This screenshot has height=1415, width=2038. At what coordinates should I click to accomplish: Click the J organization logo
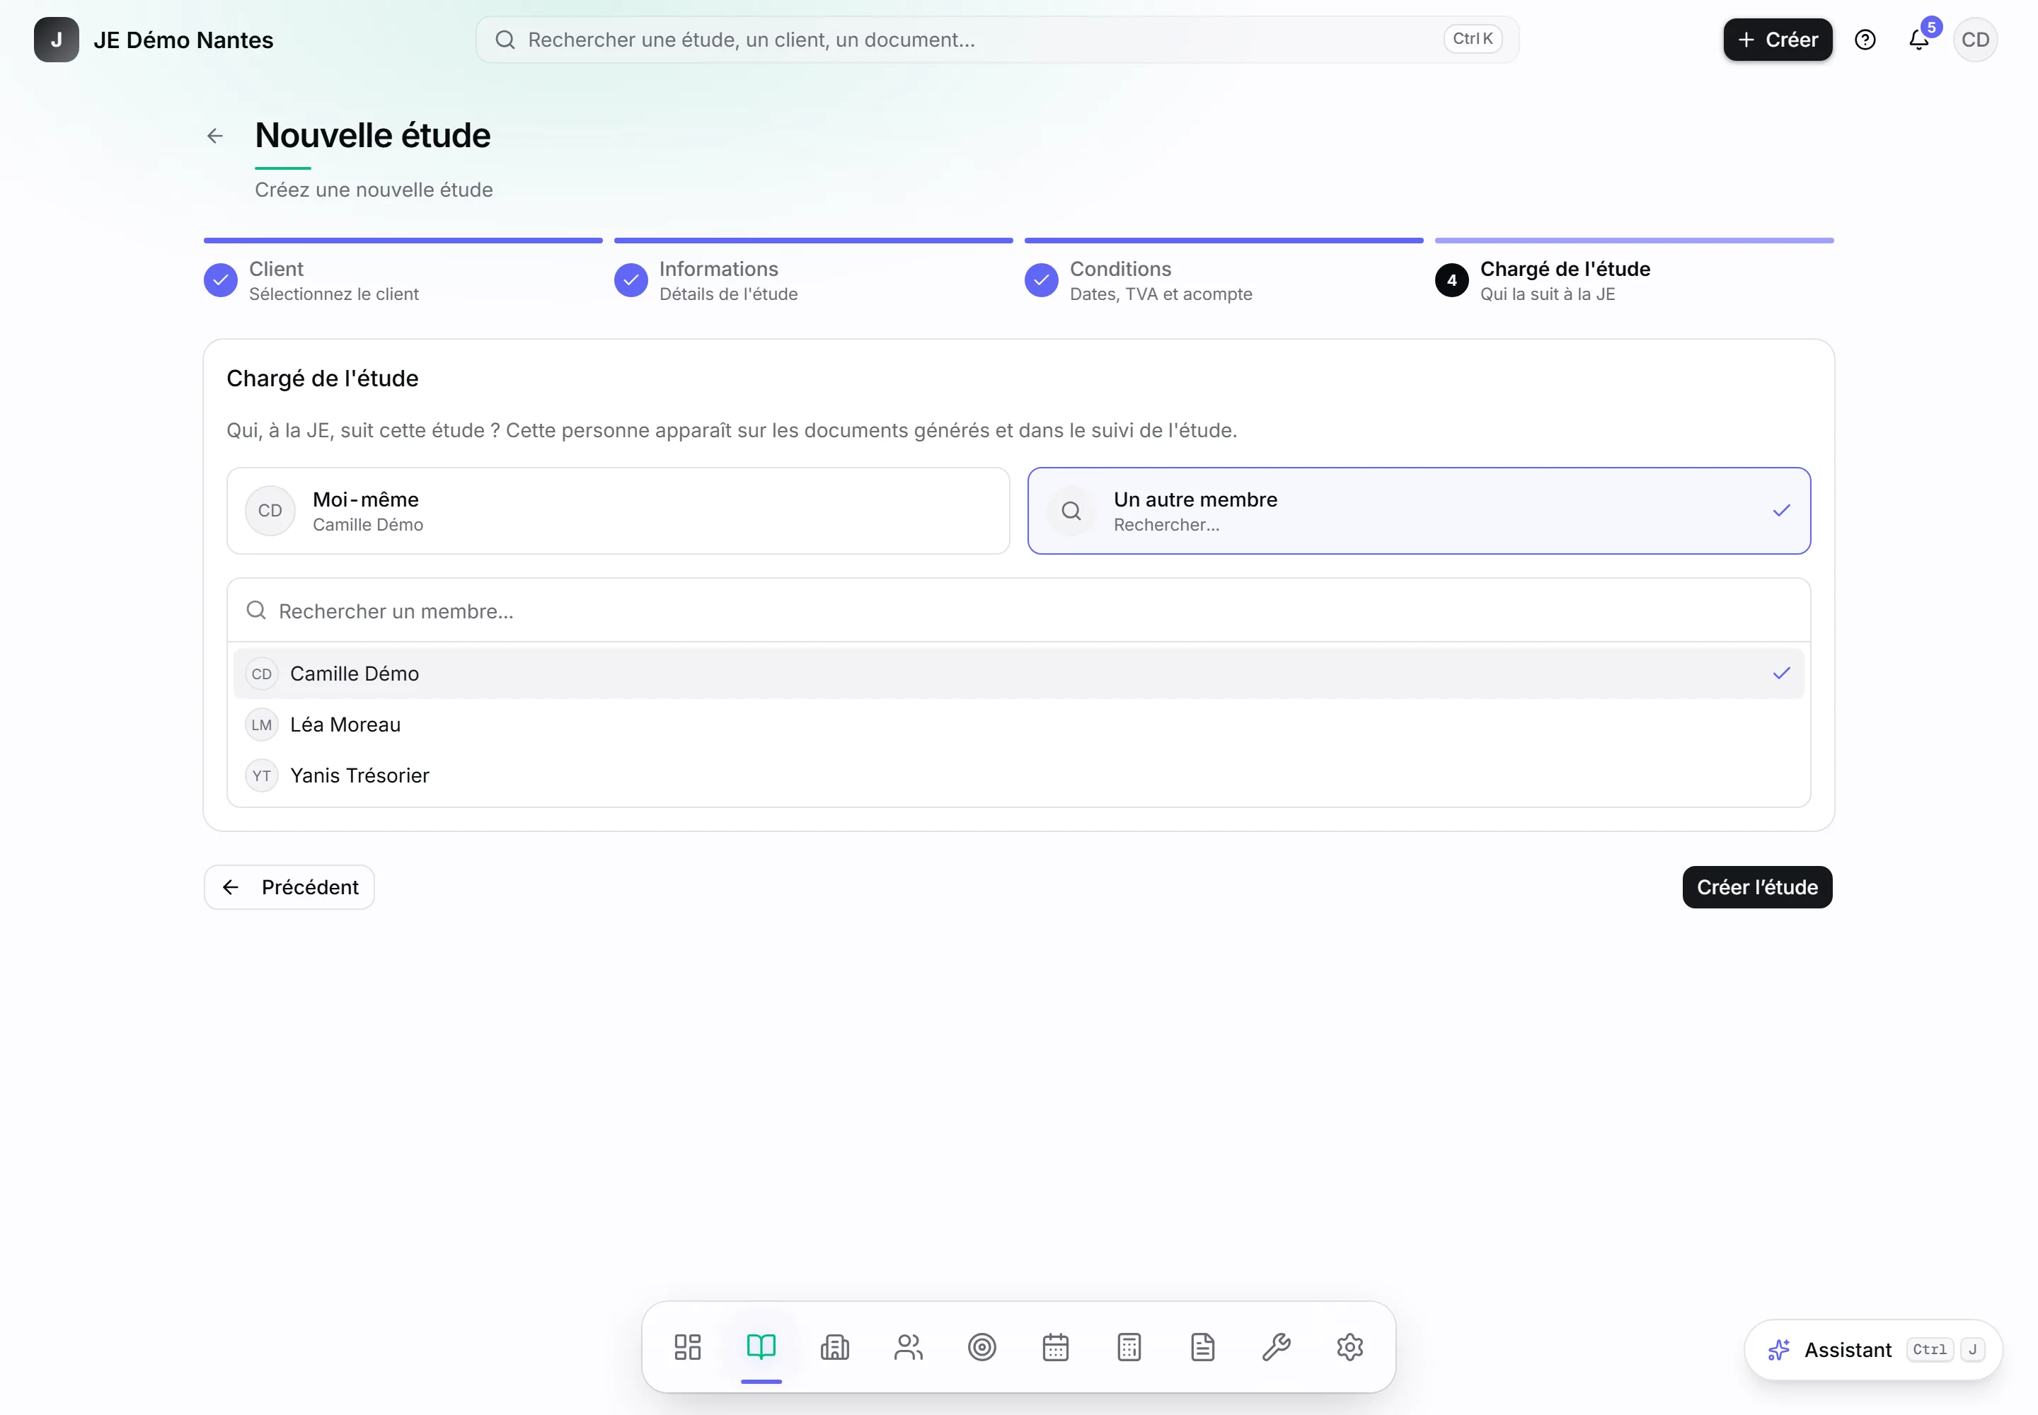57,40
